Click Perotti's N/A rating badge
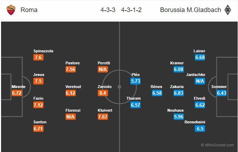The width and height of the screenshot is (238, 152). click(103, 69)
